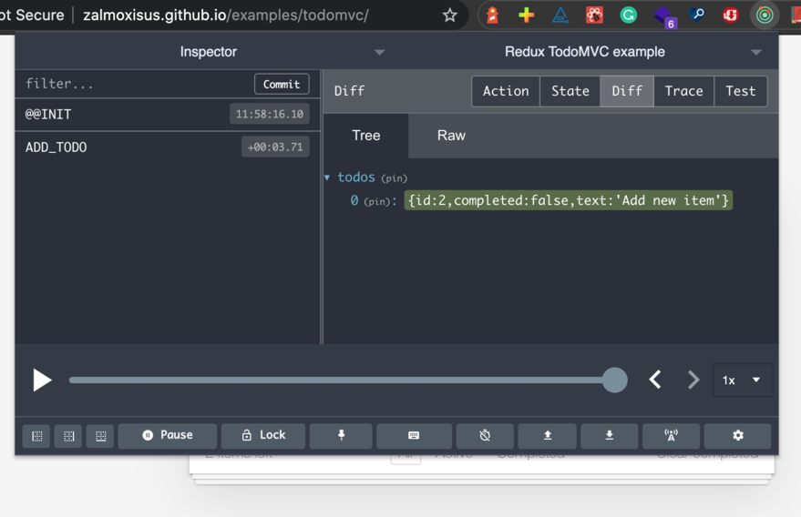Viewport: 801px width, 517px height.
Task: Pin the todos key
Action: [395, 178]
